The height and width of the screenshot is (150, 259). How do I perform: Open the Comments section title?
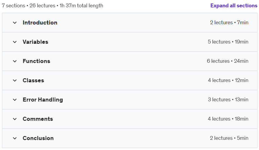(x=38, y=119)
